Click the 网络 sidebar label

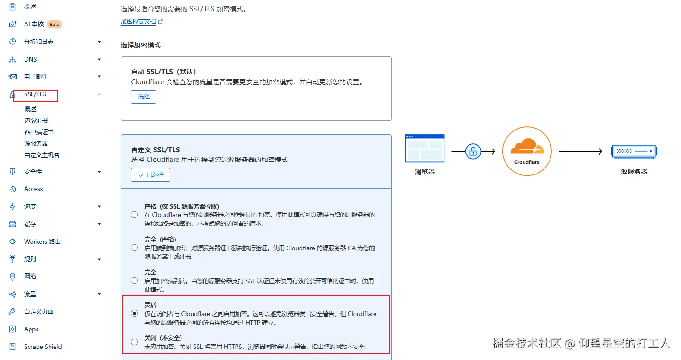tap(30, 276)
